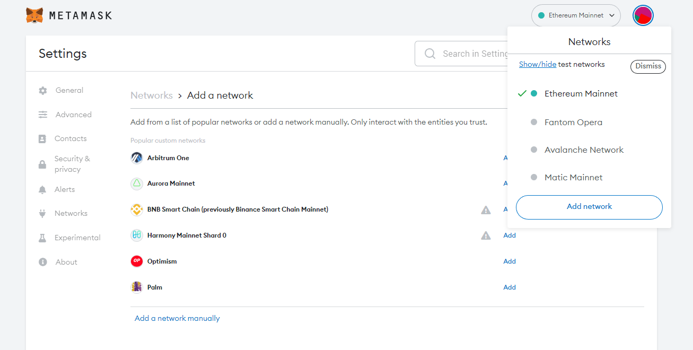Click the Aurora Mainnet network name
This screenshot has width=693, height=350.
(171, 183)
